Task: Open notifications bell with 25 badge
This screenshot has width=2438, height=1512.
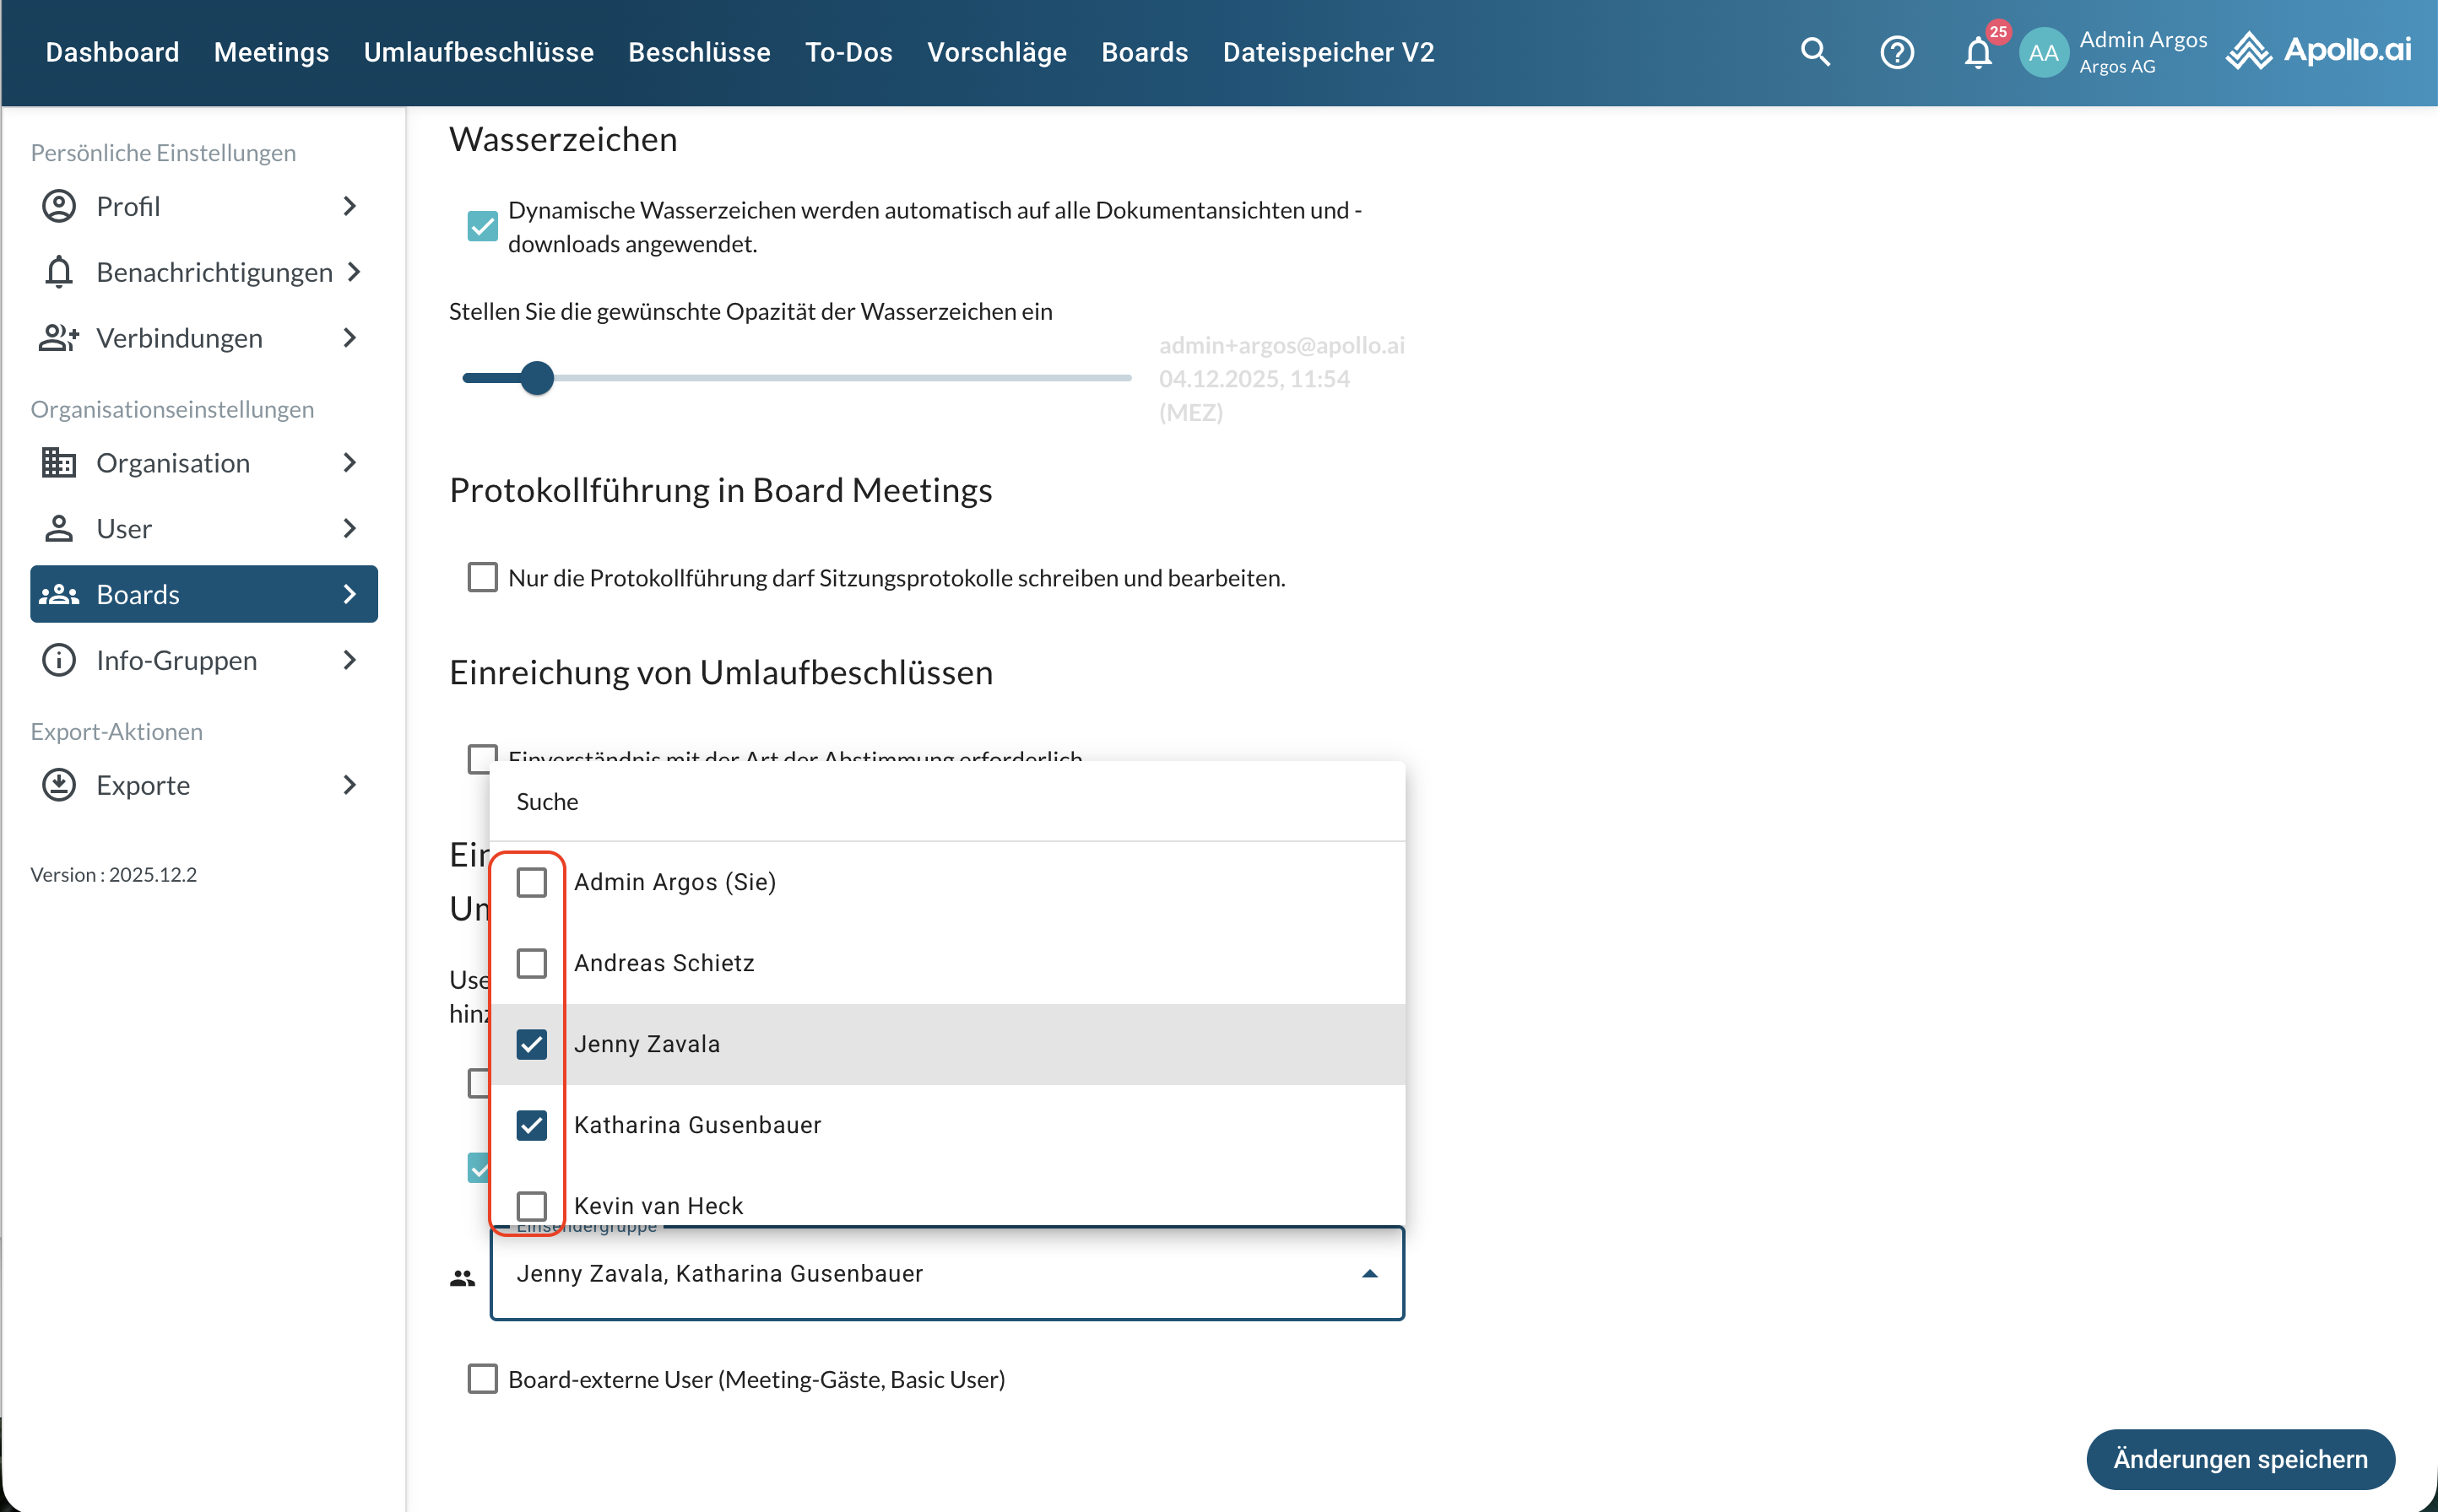Action: tap(1978, 52)
